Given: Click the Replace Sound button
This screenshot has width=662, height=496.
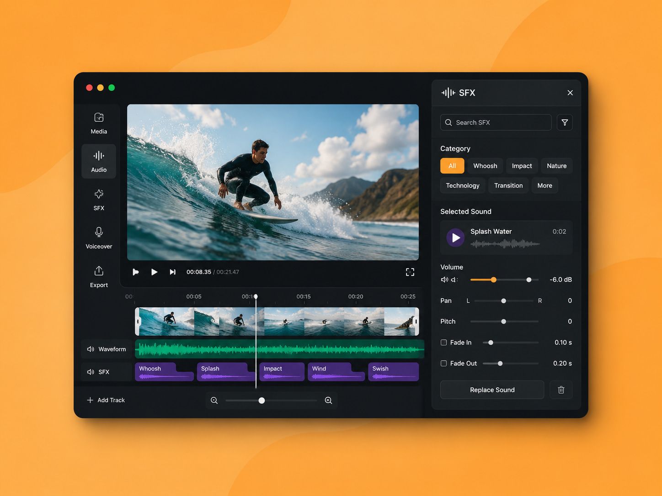Looking at the screenshot, I should pyautogui.click(x=492, y=390).
